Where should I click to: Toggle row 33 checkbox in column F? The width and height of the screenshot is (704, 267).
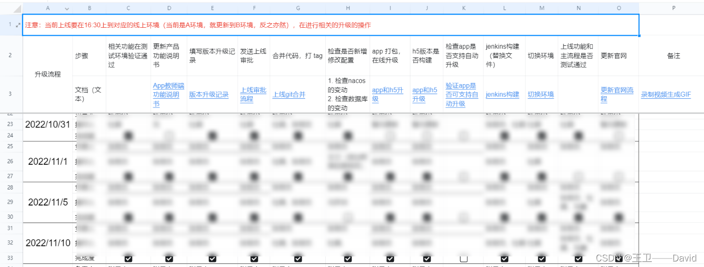tap(254, 258)
